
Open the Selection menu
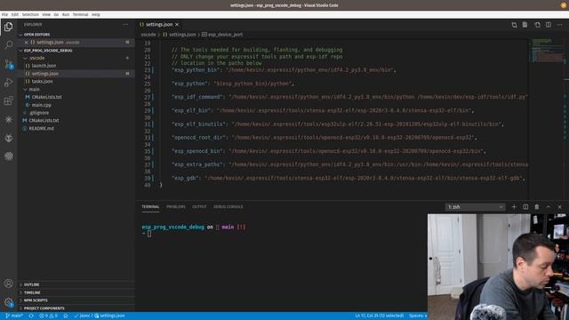click(30, 14)
